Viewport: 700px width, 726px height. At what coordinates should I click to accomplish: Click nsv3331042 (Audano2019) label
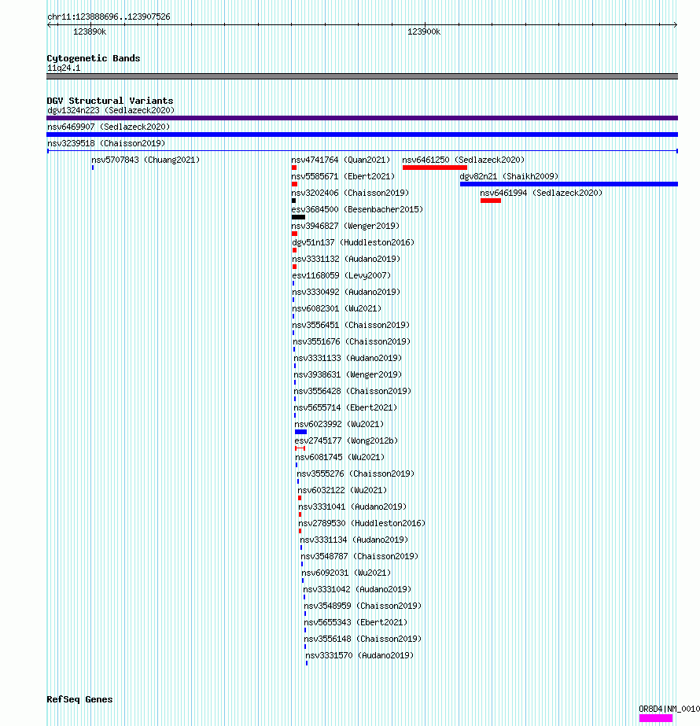(x=357, y=589)
